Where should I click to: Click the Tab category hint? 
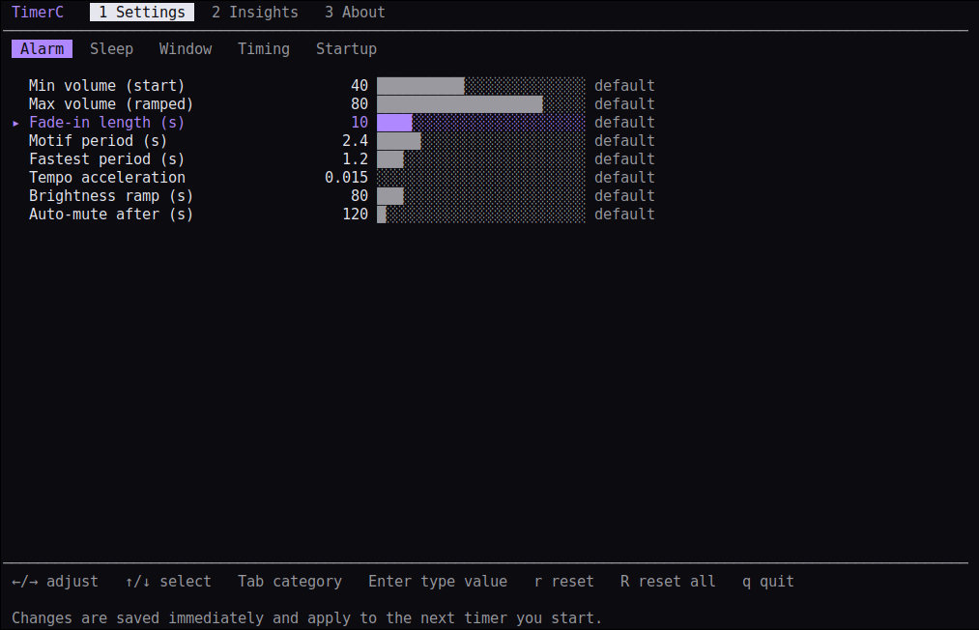tap(290, 582)
